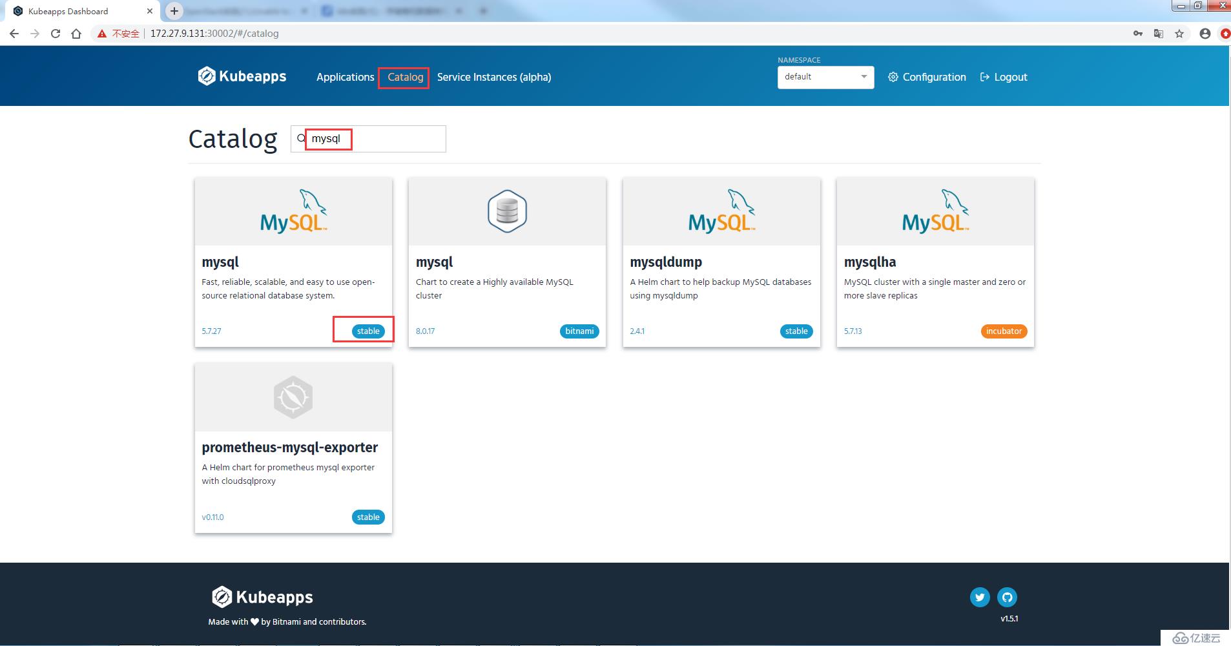Click the browser home icon
Screen dimensions: 1231x646
(76, 34)
